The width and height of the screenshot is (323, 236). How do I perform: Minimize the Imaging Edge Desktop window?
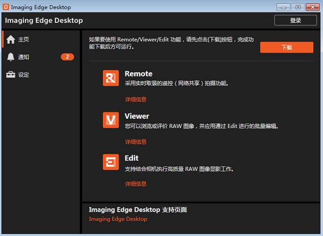click(283, 7)
